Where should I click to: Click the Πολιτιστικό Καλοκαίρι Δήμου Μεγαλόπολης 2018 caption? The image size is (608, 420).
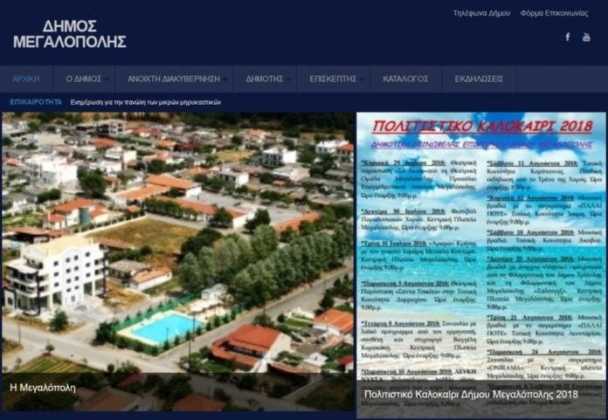pos(471,395)
